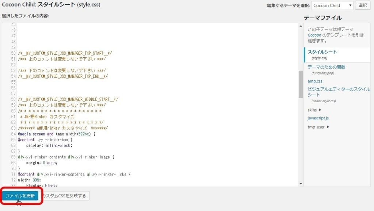374x211 pixels.
Task: Open テーマのための関数 (functions.php)
Action: (327, 68)
